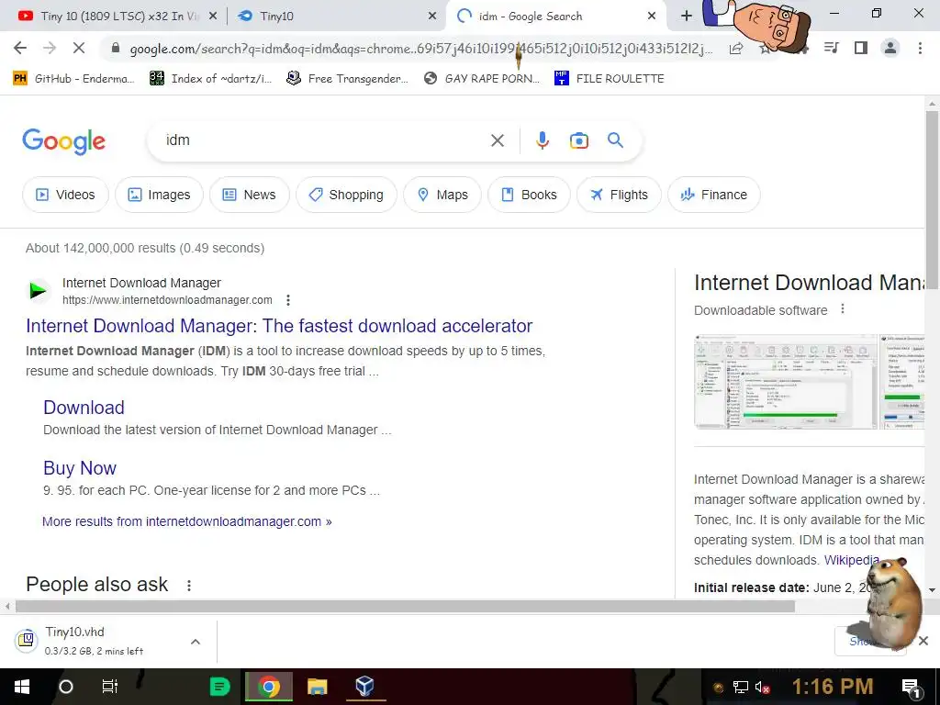
Task: Close the Tiny10 tab
Action: tap(432, 17)
